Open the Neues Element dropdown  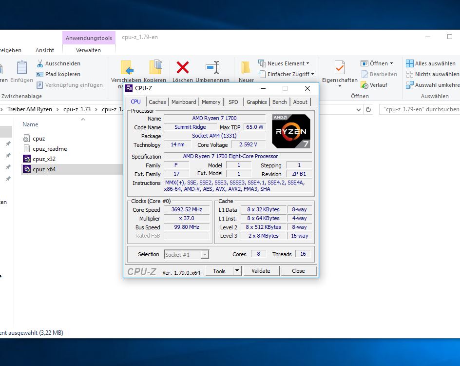(x=284, y=63)
